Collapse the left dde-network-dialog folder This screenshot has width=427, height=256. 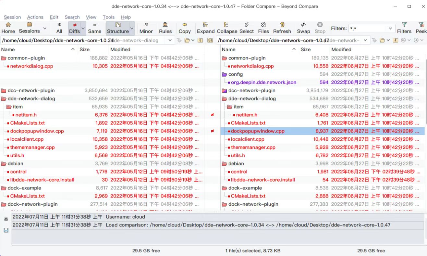(x=4, y=99)
